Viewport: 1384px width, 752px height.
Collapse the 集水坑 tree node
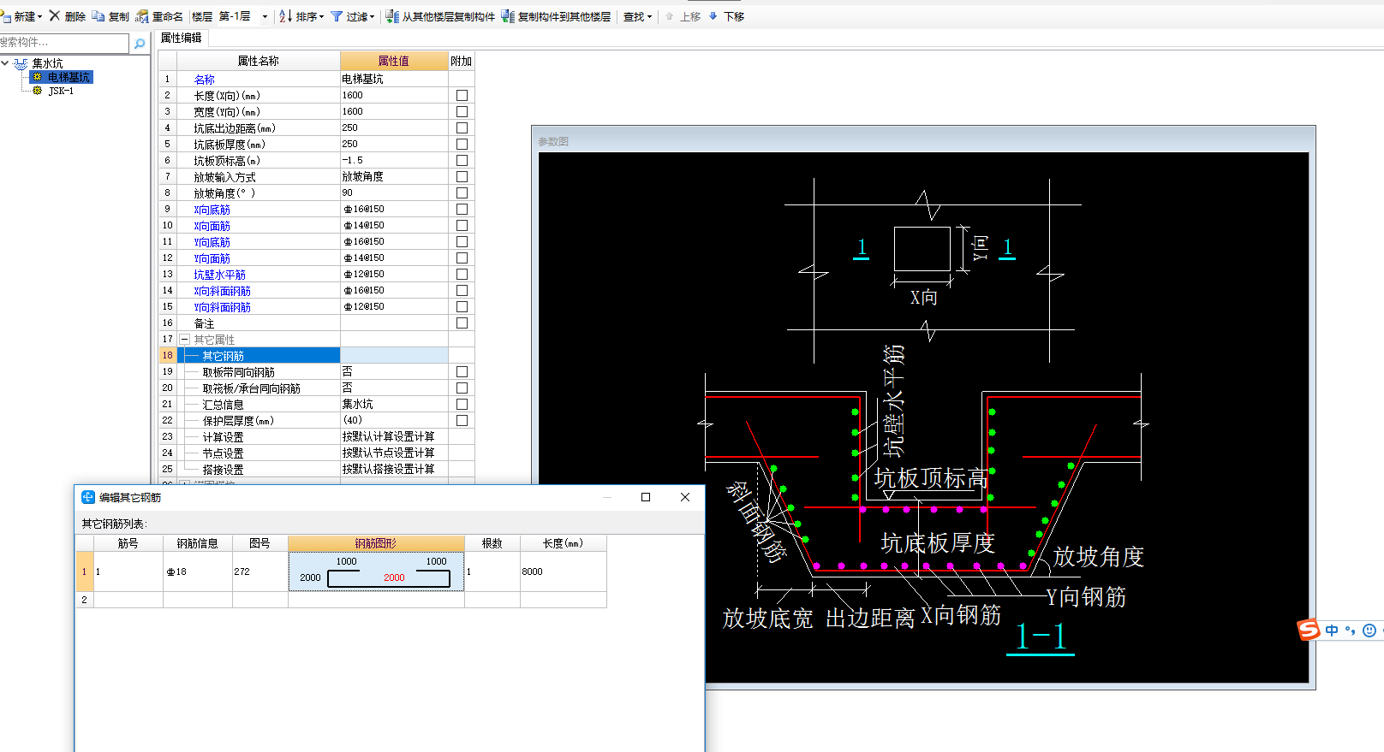pyautogui.click(x=5, y=63)
